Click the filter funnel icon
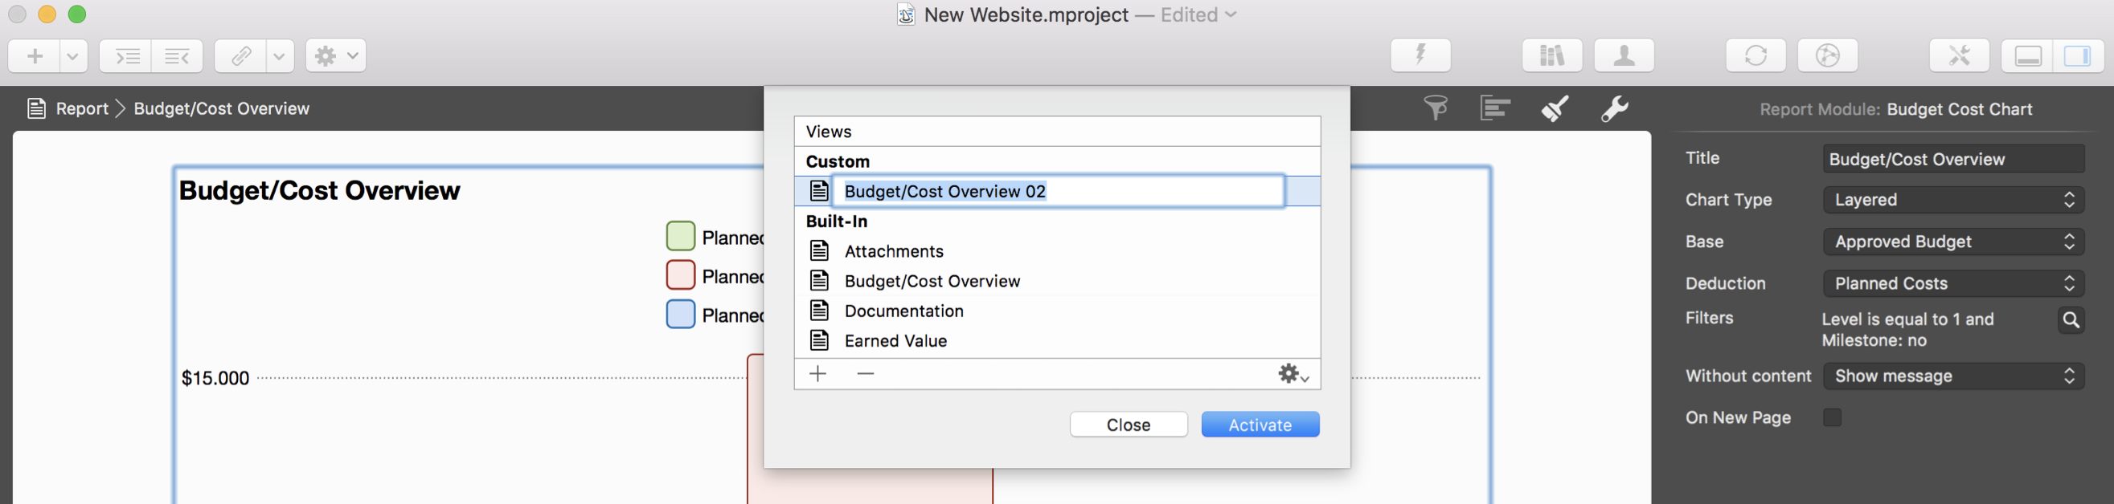 [1435, 108]
